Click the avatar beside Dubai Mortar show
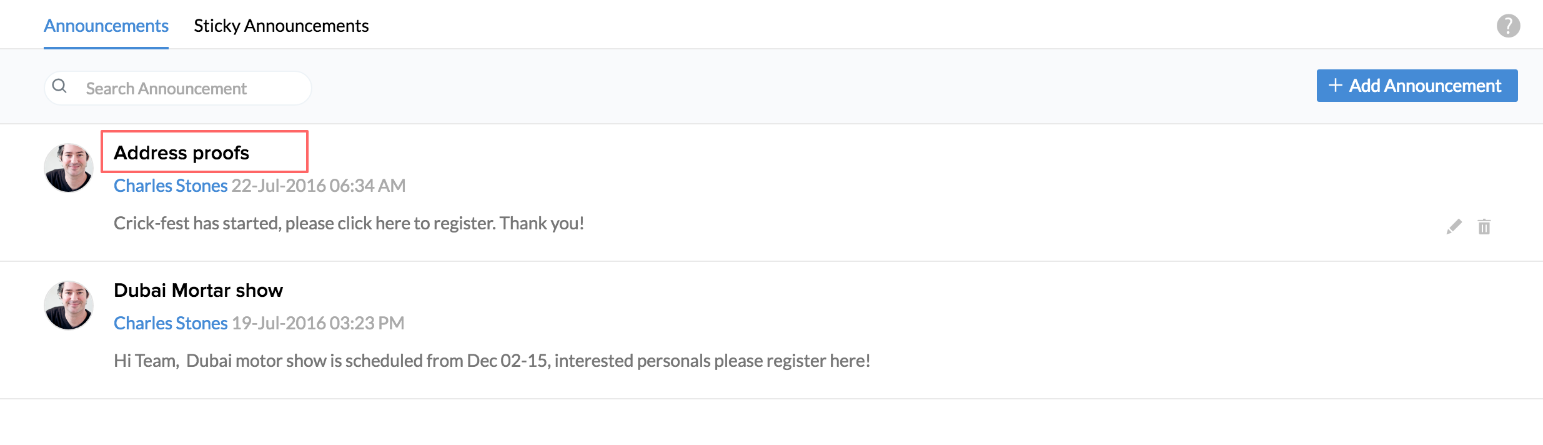 pos(69,305)
